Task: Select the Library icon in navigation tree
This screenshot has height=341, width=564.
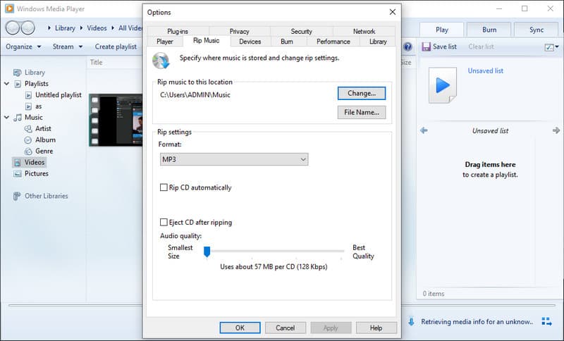Action: click(17, 73)
